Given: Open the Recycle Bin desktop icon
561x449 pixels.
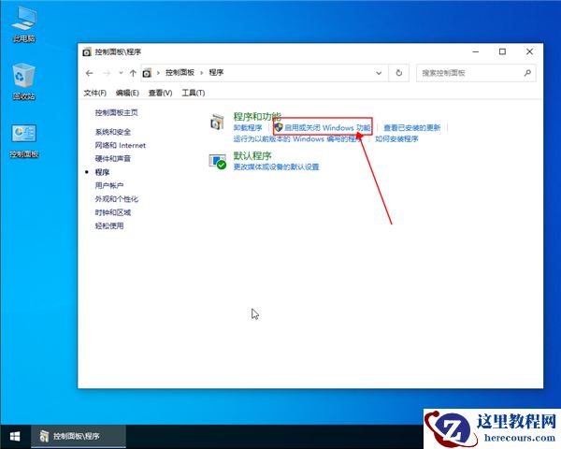Looking at the screenshot, I should click(23, 81).
